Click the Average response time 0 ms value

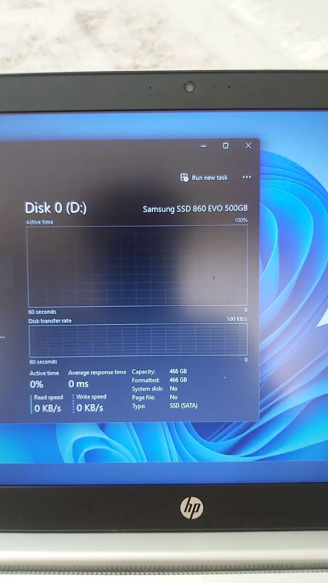pyautogui.click(x=79, y=384)
